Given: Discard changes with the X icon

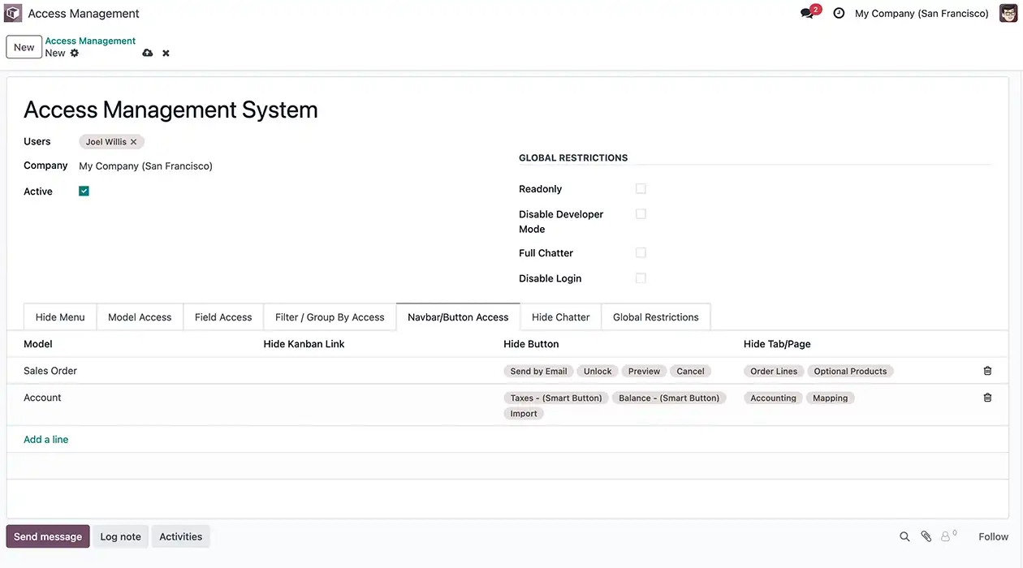Looking at the screenshot, I should [x=165, y=52].
